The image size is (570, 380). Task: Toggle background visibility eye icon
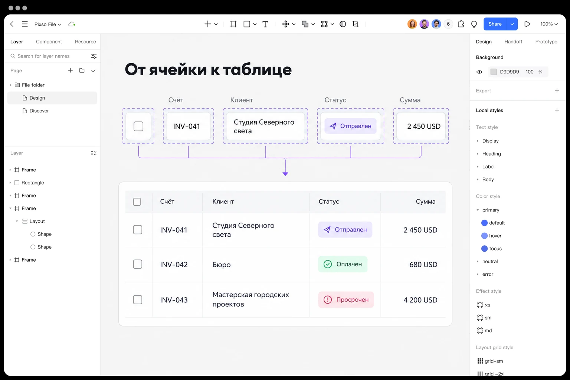tap(479, 72)
